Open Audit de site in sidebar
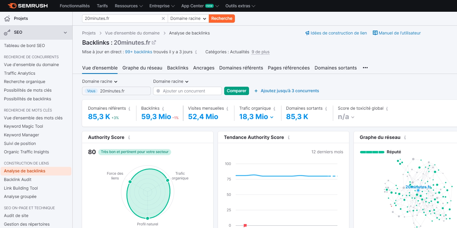This screenshot has width=457, height=228. (x=16, y=216)
